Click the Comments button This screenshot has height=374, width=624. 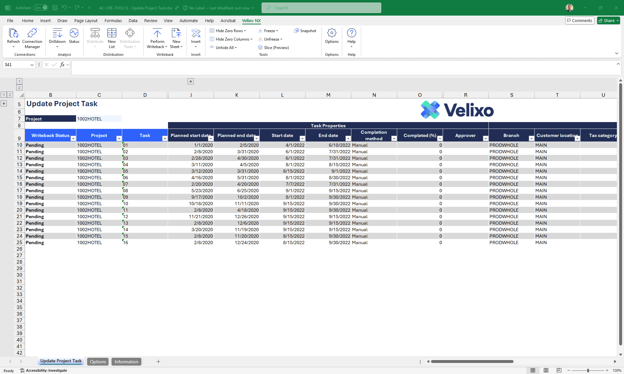click(x=579, y=20)
